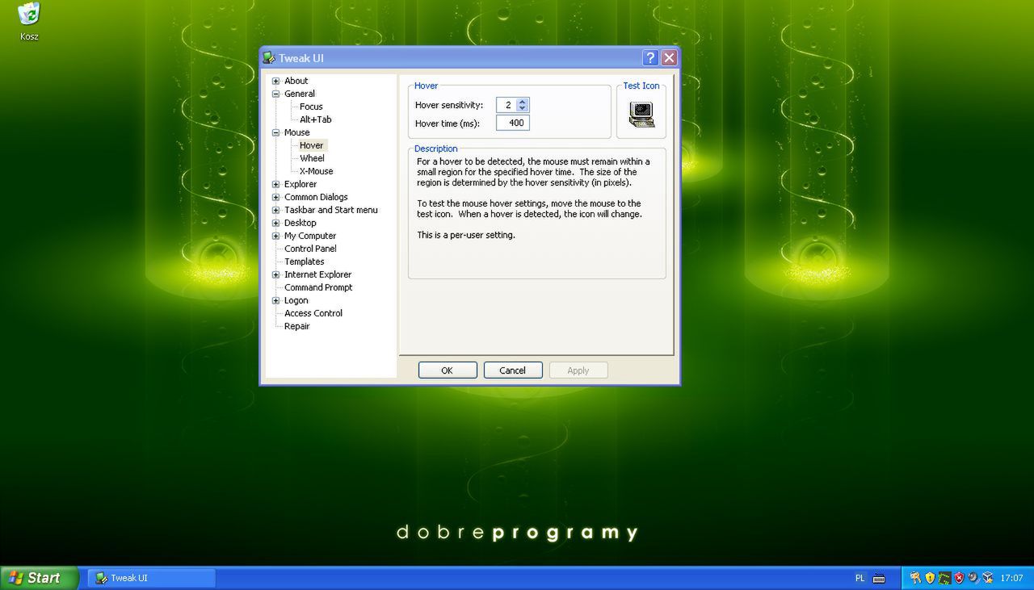Image resolution: width=1034 pixels, height=590 pixels.
Task: Select Desktop in the tree
Action: tap(301, 223)
